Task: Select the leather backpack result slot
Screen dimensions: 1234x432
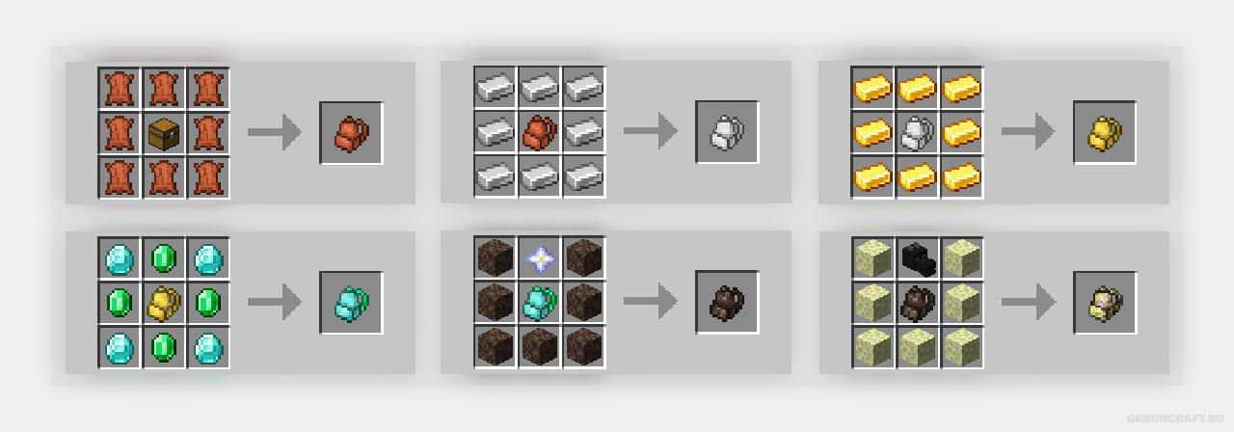Action: pyautogui.click(x=351, y=133)
